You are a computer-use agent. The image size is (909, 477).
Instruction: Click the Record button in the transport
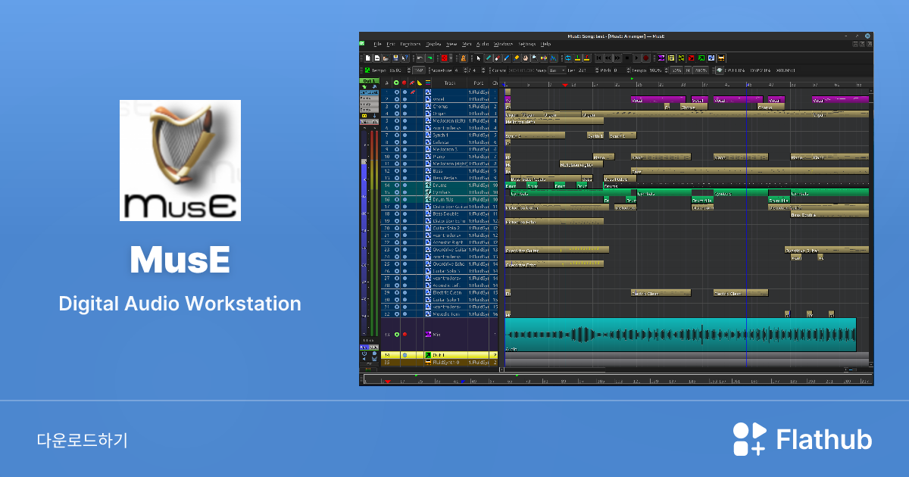[x=645, y=58]
